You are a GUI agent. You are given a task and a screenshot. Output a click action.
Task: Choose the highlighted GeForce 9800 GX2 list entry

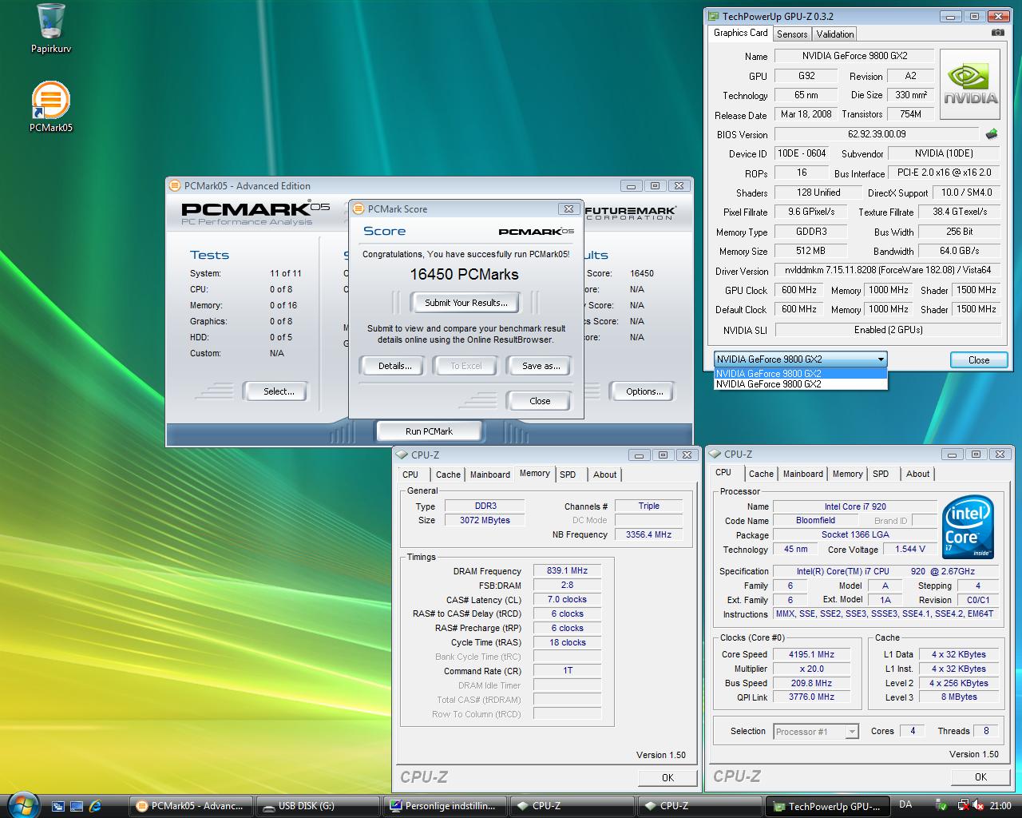point(800,373)
